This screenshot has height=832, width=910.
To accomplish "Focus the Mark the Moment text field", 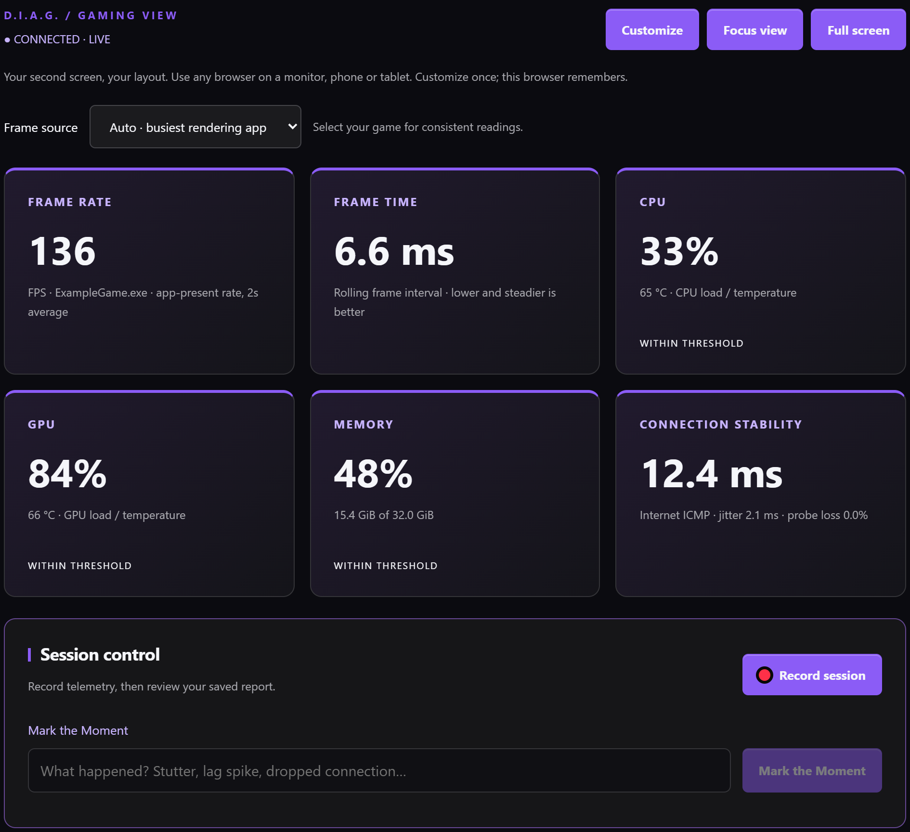I will (x=379, y=770).
